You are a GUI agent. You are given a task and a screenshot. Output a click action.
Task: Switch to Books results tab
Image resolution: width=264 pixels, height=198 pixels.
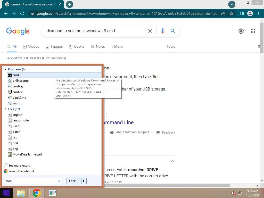pos(77,47)
